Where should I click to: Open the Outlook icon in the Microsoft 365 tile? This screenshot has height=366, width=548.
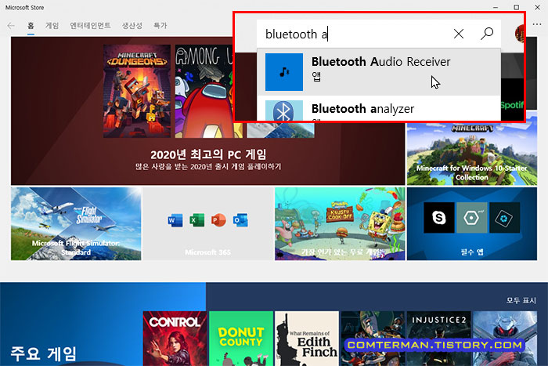pyautogui.click(x=240, y=220)
